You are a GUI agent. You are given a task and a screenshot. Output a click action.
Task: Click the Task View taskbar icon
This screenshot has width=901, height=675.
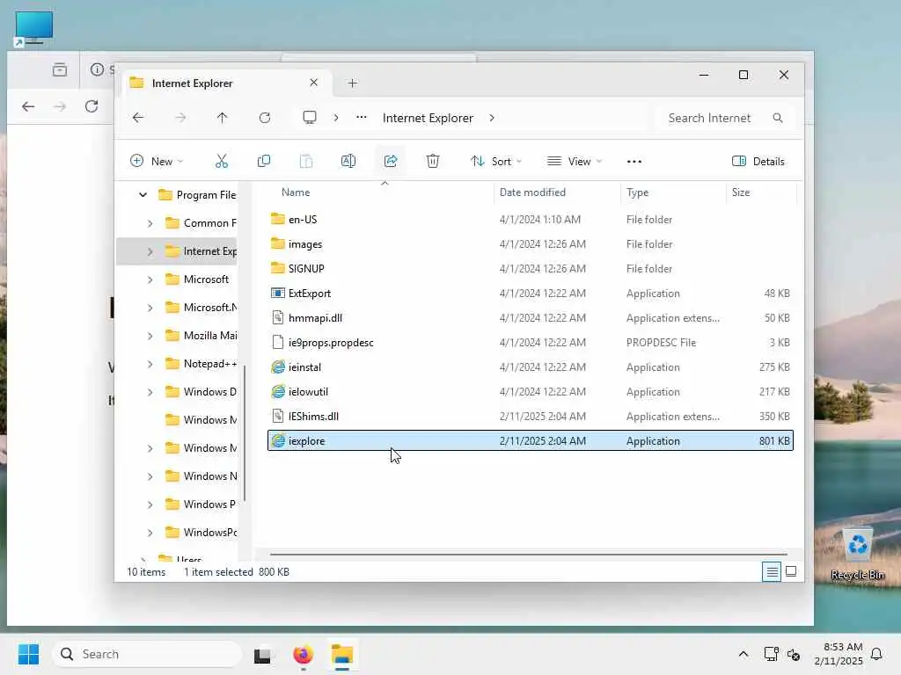pyautogui.click(x=262, y=654)
